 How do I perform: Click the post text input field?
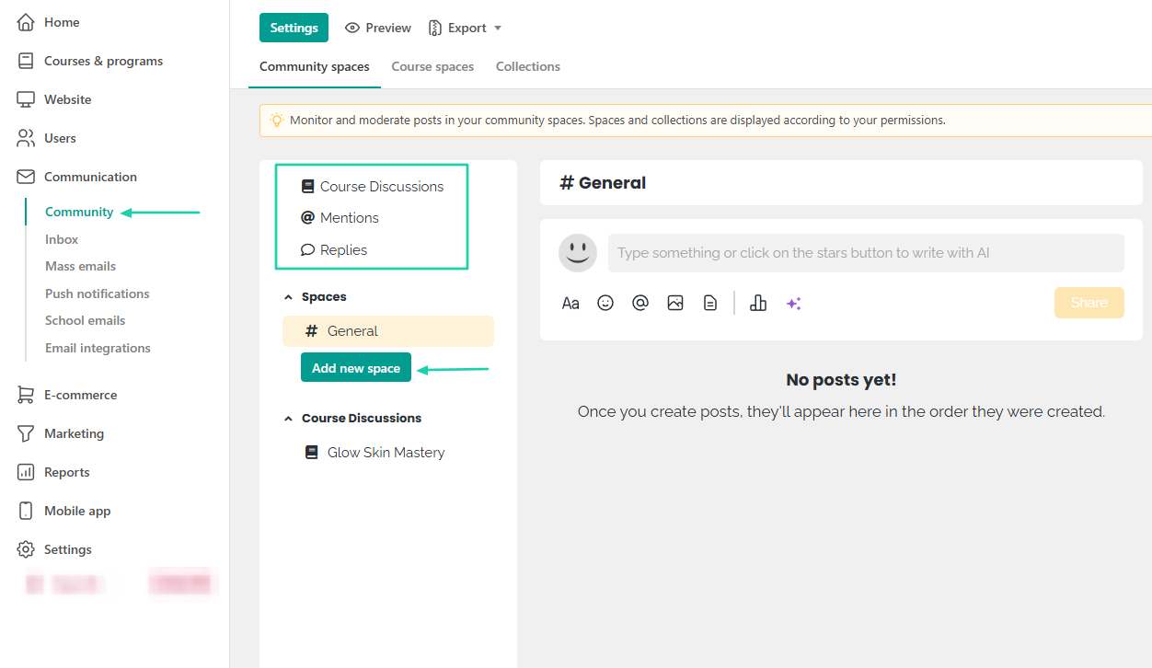[x=866, y=253]
